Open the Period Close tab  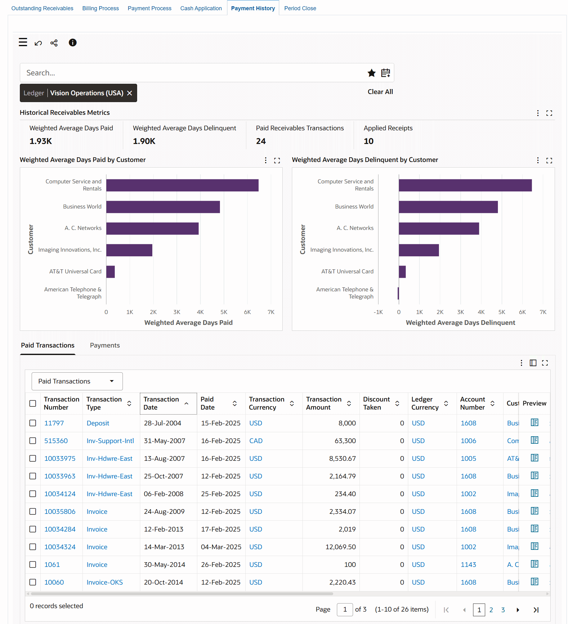[x=300, y=8]
